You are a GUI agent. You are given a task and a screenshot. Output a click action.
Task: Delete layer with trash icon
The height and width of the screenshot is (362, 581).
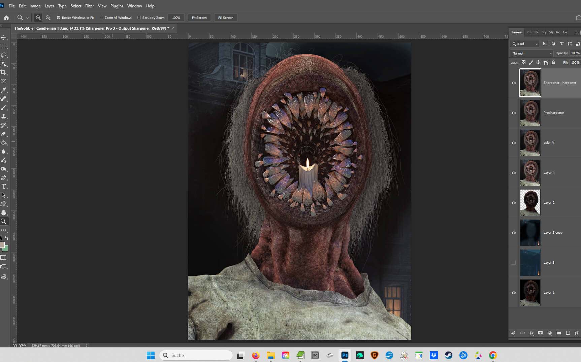577,333
